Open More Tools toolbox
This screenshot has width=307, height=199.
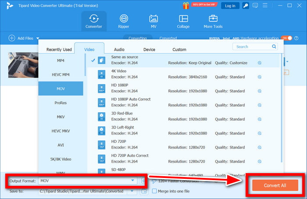point(213,21)
